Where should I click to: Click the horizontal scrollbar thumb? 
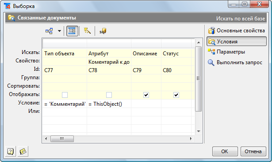(x=62, y=139)
